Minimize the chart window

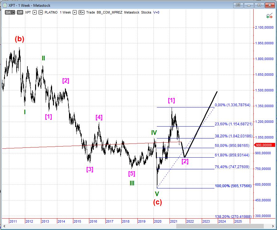tap(249, 5)
